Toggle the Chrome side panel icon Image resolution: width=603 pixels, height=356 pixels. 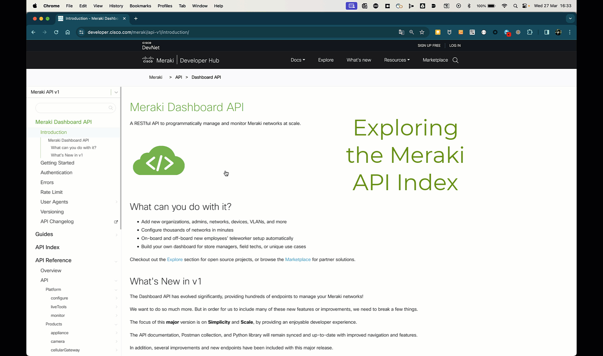546,32
